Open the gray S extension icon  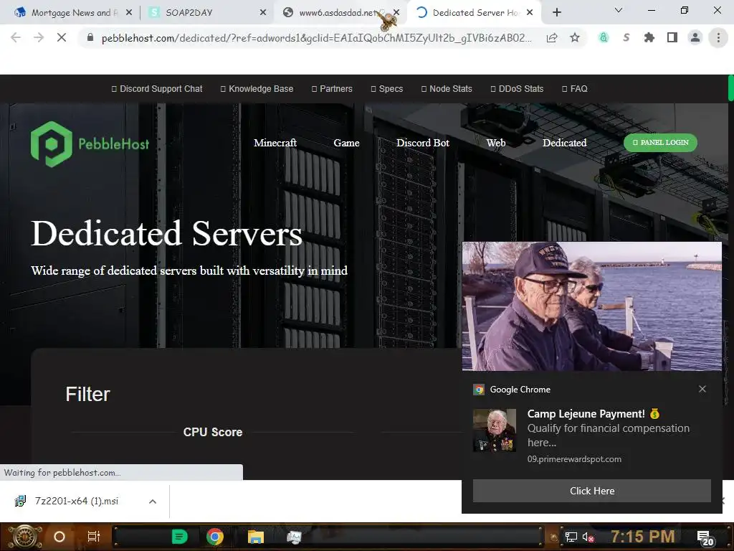(626, 37)
